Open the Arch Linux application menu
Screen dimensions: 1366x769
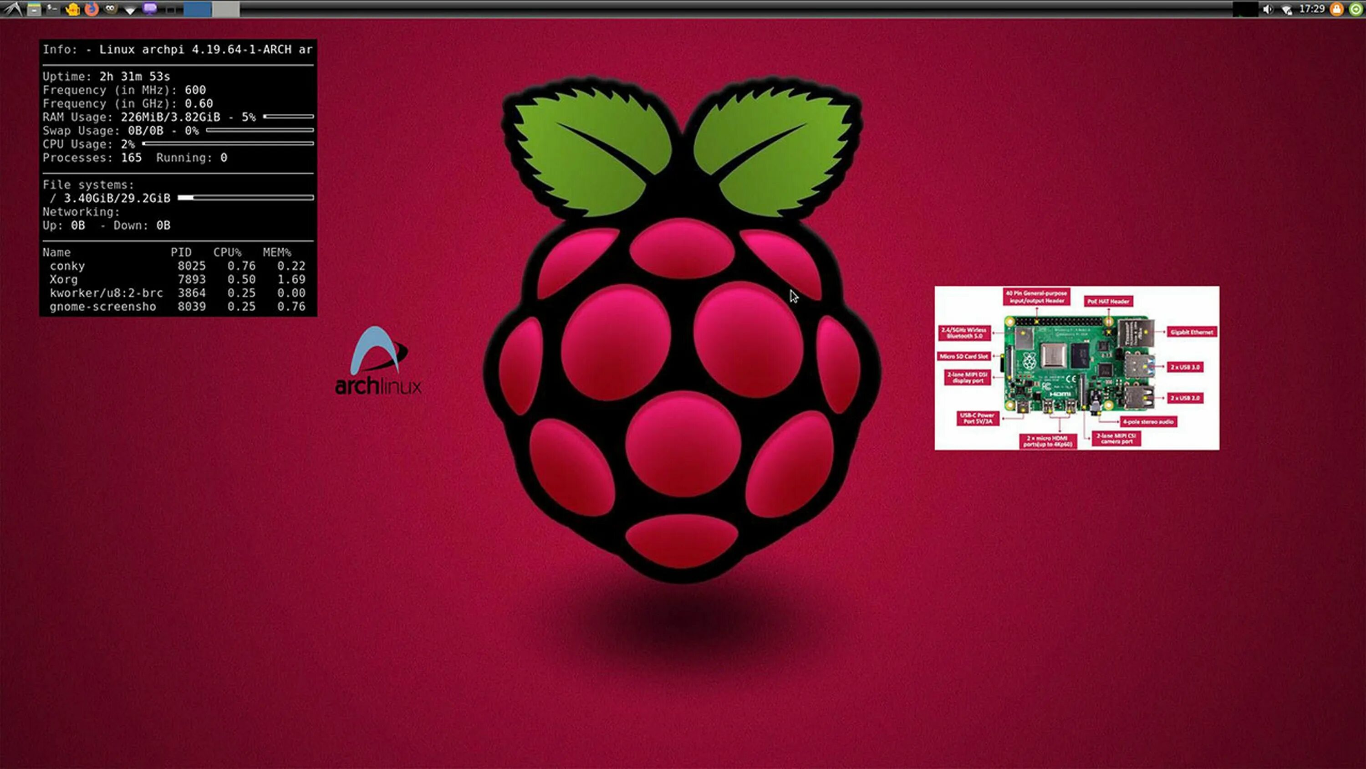13,9
